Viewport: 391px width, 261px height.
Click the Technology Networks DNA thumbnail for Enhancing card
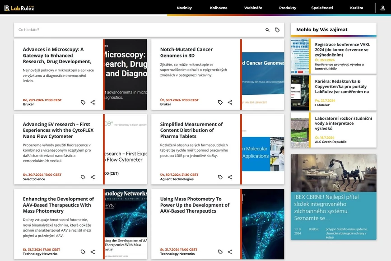126,224
